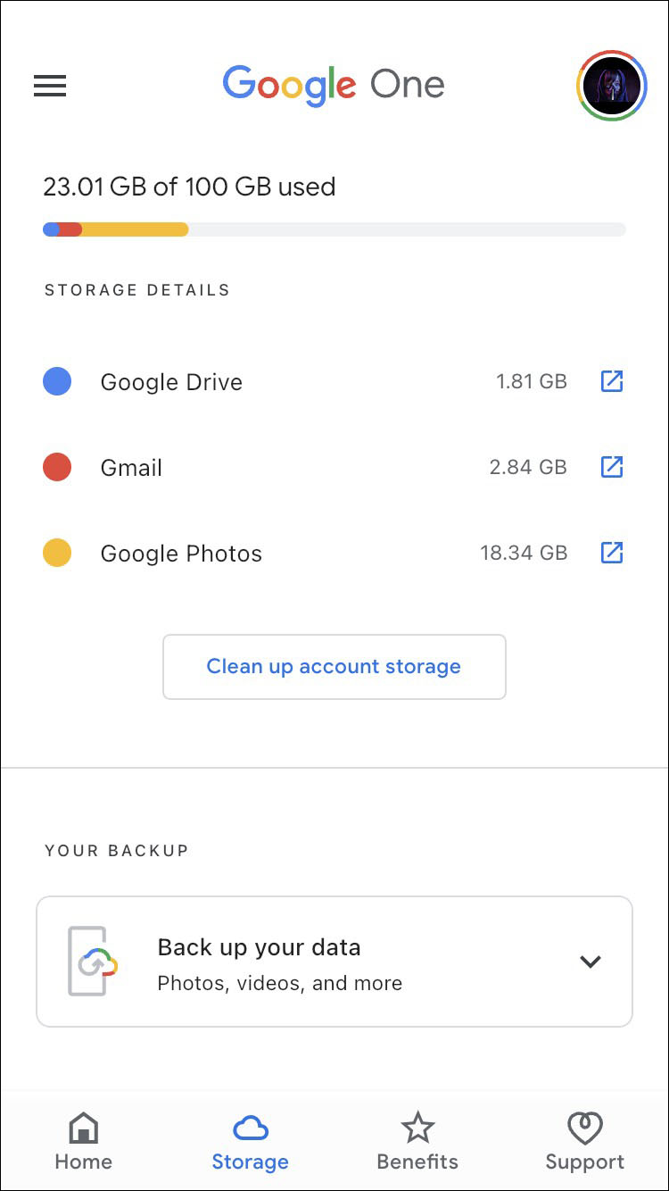Screen dimensions: 669x1191
Task: Click the Google One logo
Action: point(334,86)
